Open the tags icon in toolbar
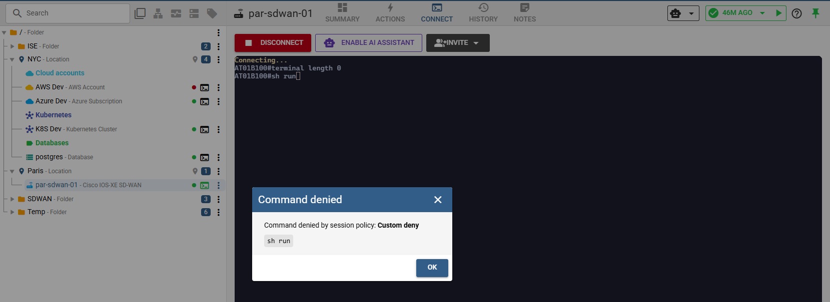This screenshot has height=302, width=830. pos(212,13)
